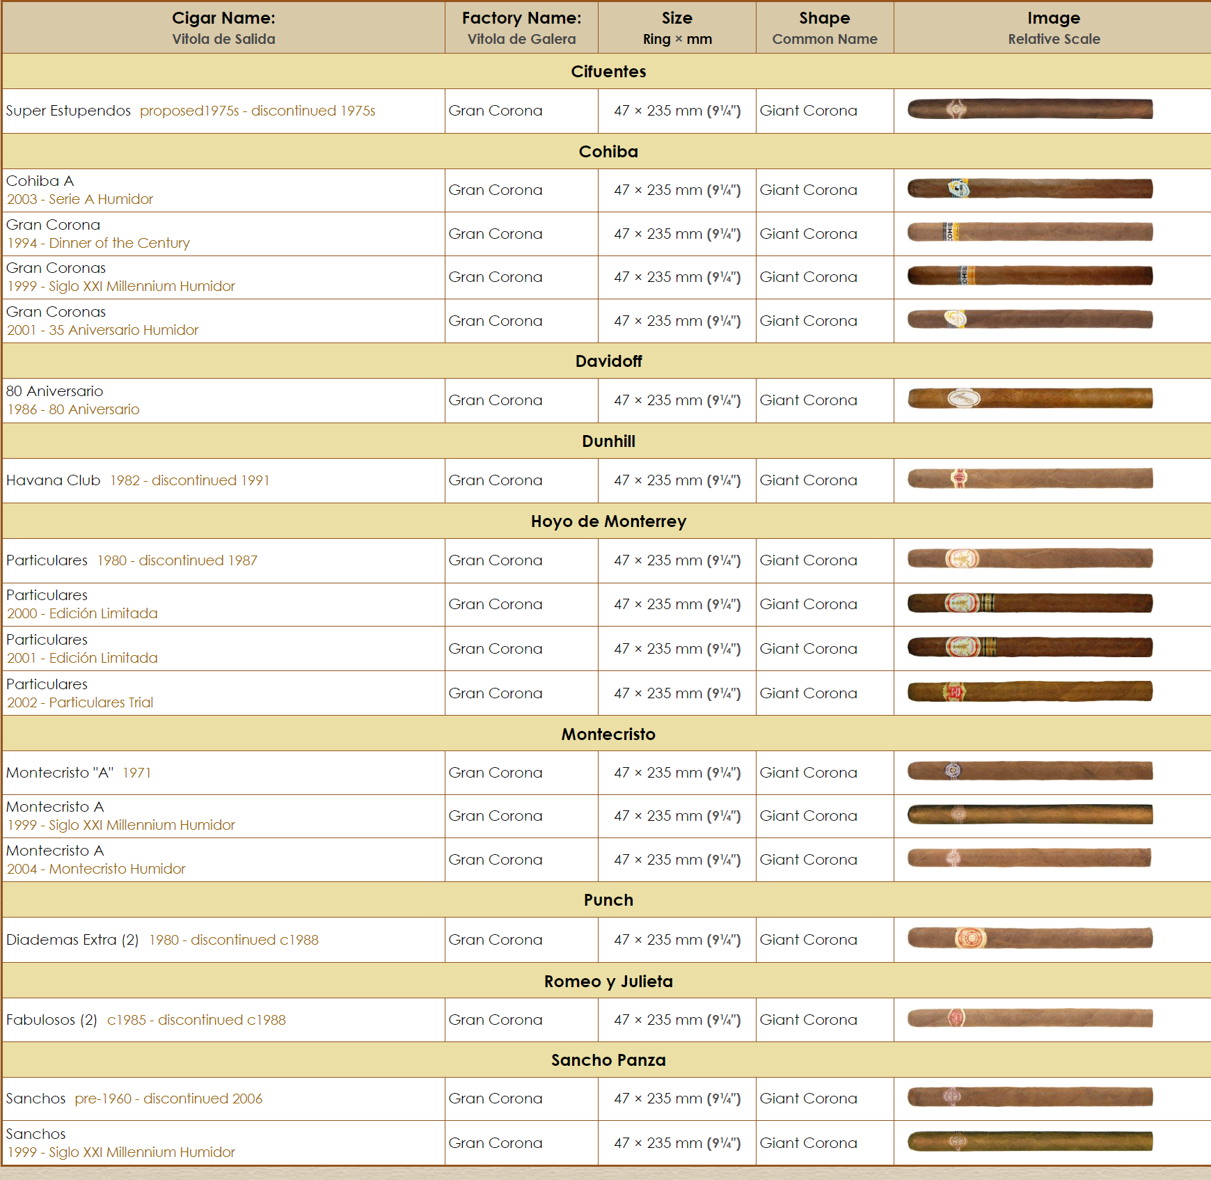This screenshot has width=1211, height=1180.
Task: View the Cohiba 35 Aniversario Humidor cigar image
Action: pos(1030,320)
